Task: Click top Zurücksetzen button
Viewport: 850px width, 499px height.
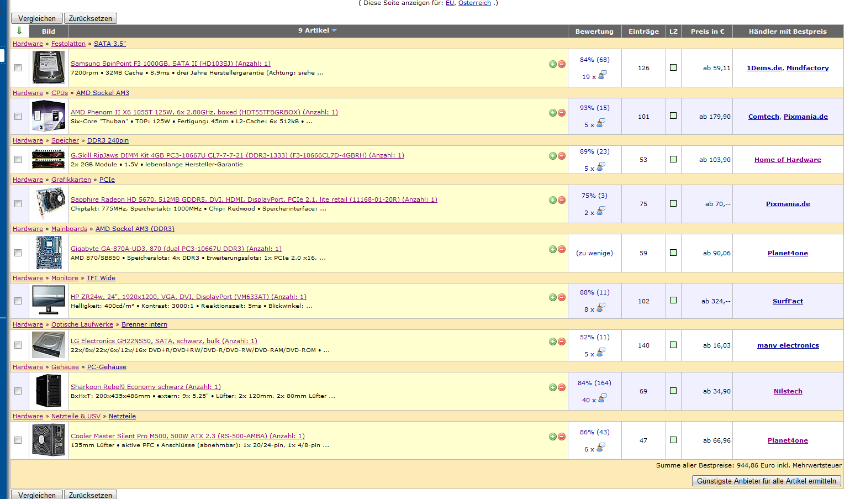Action: [x=91, y=18]
